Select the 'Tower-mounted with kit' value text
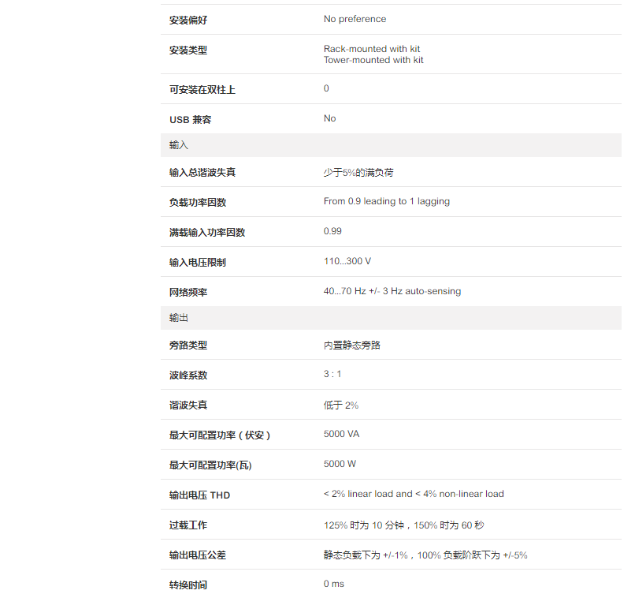The height and width of the screenshot is (594, 635). pos(373,60)
